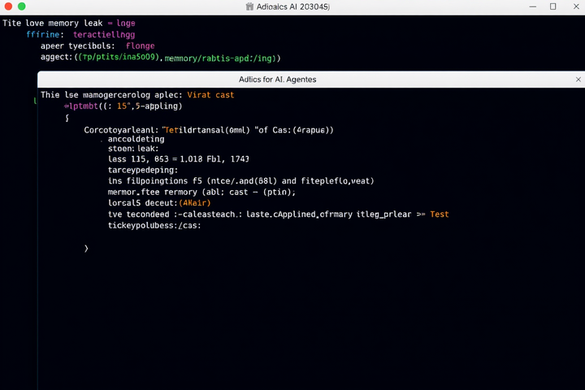Click the closing brace in the code panel
585x390 pixels.
[x=86, y=249]
